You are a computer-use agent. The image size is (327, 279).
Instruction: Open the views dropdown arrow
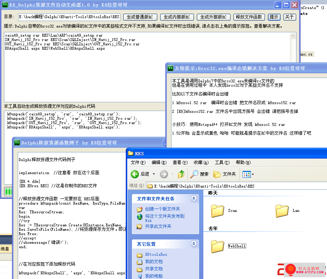click(x=253, y=174)
